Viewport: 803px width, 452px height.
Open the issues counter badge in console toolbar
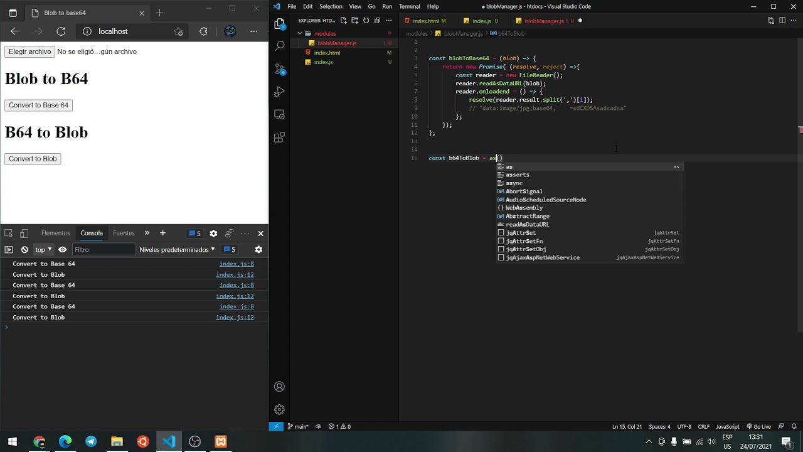pyautogui.click(x=230, y=250)
